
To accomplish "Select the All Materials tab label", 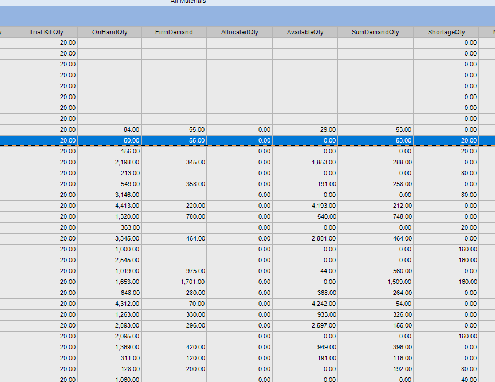I will click(188, 2).
